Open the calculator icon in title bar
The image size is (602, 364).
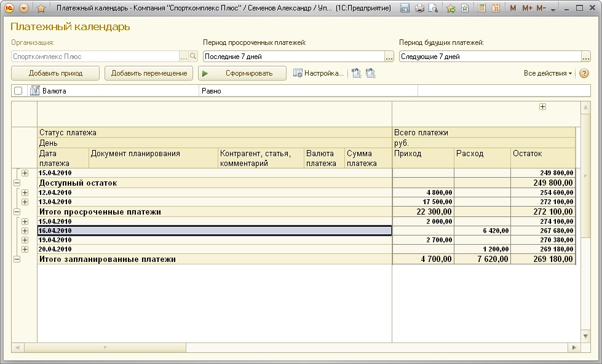coord(481,8)
